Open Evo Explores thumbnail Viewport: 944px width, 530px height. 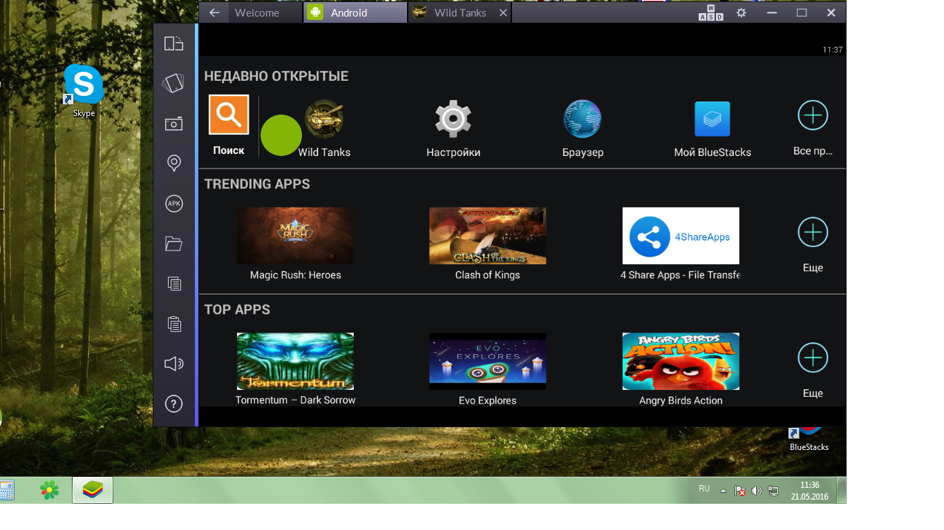coord(487,361)
